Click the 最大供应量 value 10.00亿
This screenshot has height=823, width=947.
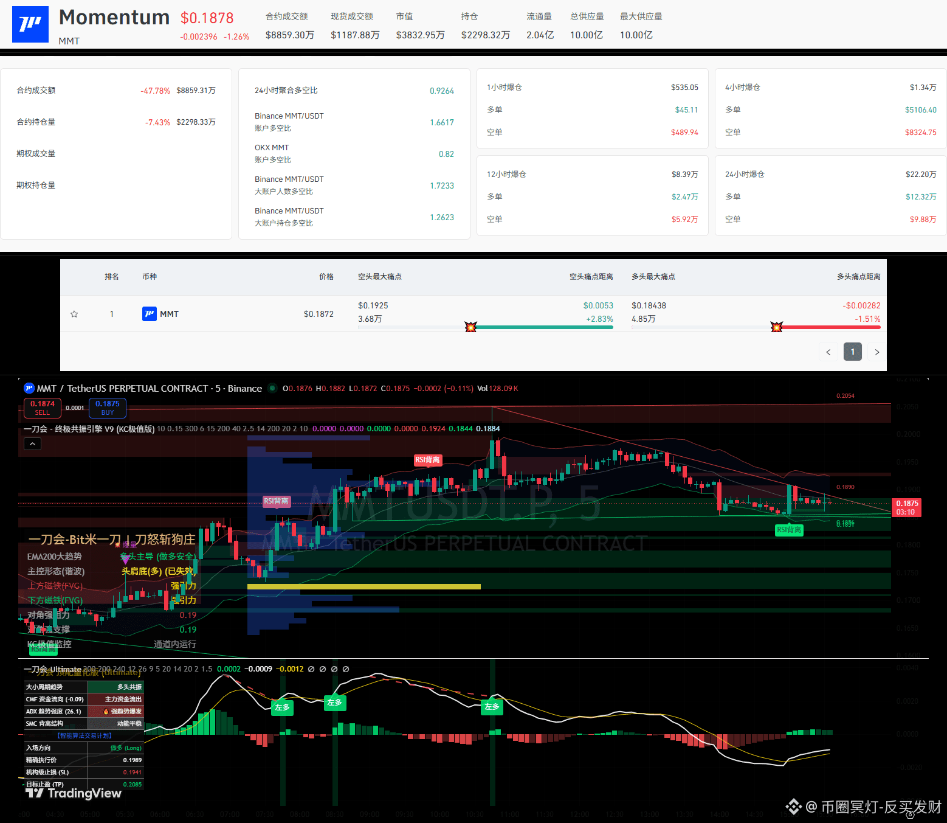pyautogui.click(x=636, y=35)
